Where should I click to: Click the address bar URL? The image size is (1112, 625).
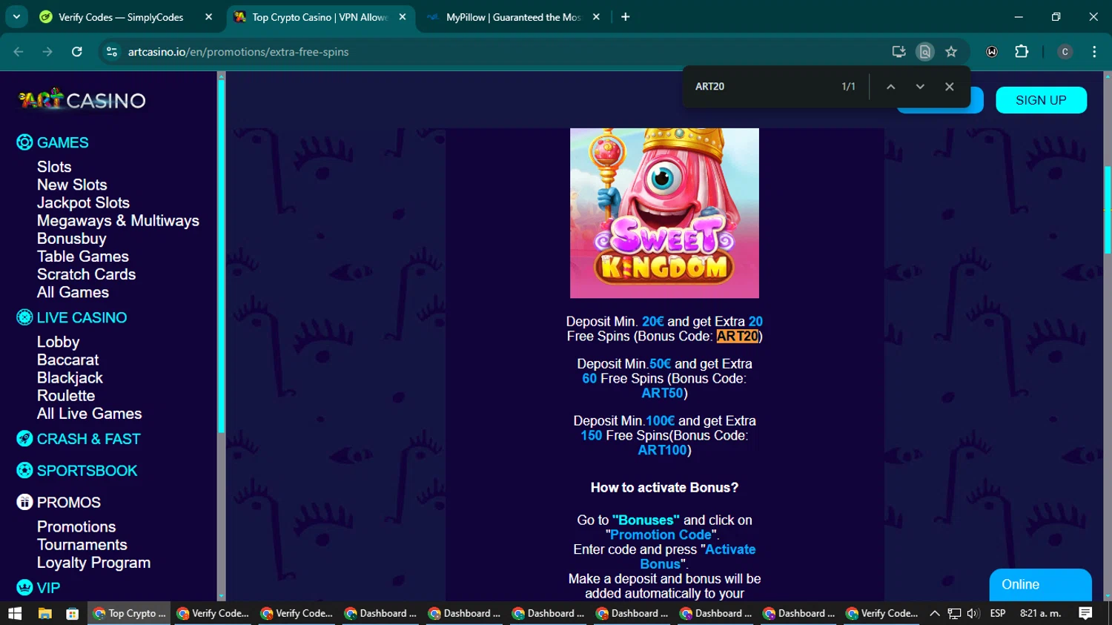238,52
